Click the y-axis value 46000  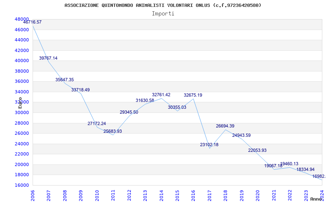point(22,30)
